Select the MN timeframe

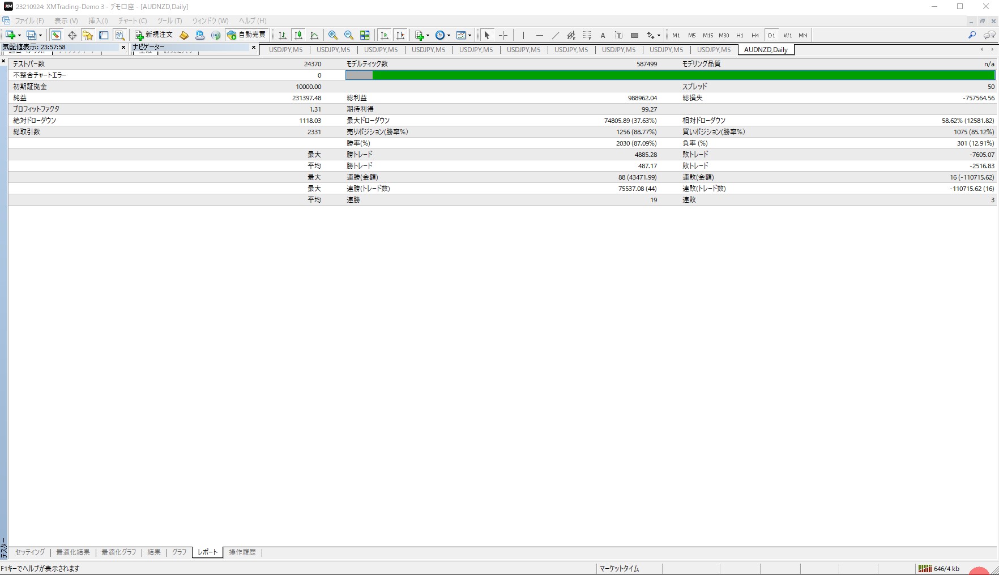pos(803,35)
